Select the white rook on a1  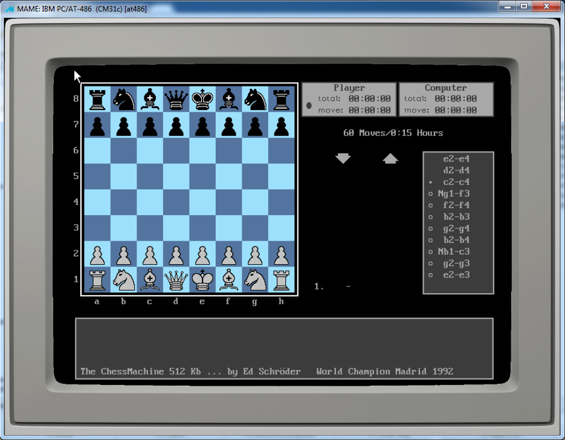[97, 280]
